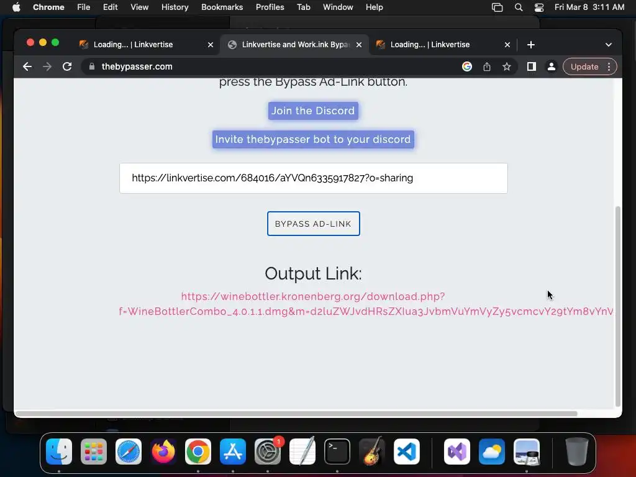Click the BYPASS AD-LINK button
The width and height of the screenshot is (636, 477).
(314, 224)
